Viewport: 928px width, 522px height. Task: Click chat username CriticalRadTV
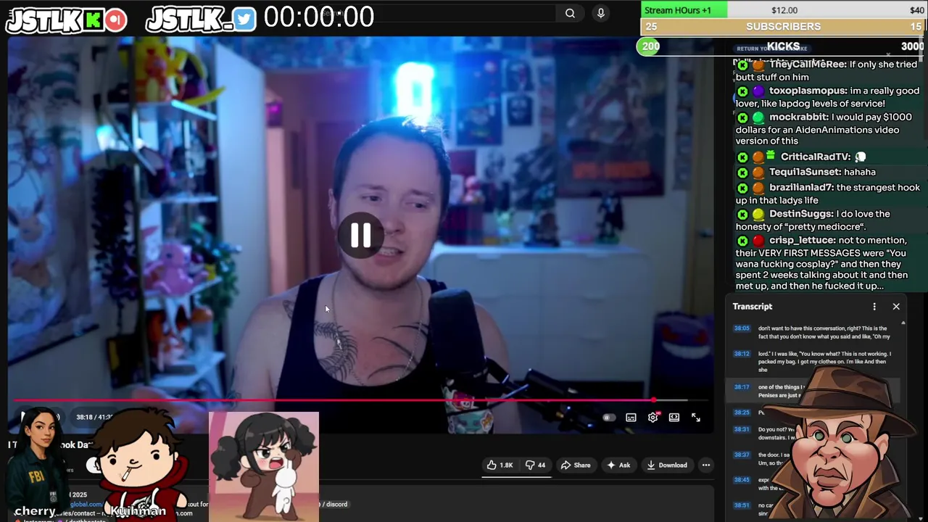815,157
